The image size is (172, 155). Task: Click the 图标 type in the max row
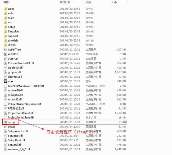88,81
